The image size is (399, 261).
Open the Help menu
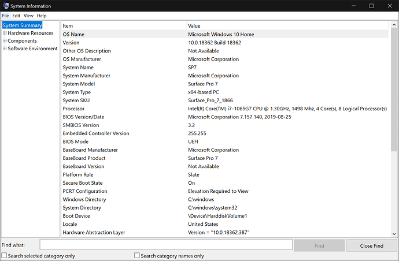pos(42,16)
